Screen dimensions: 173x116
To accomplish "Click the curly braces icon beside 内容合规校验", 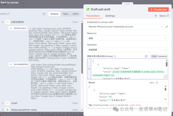I will (8, 22).
